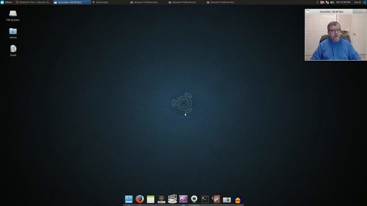The width and height of the screenshot is (367, 206).
Task: Launch the media recorder play icon in dock
Action: (x=161, y=199)
